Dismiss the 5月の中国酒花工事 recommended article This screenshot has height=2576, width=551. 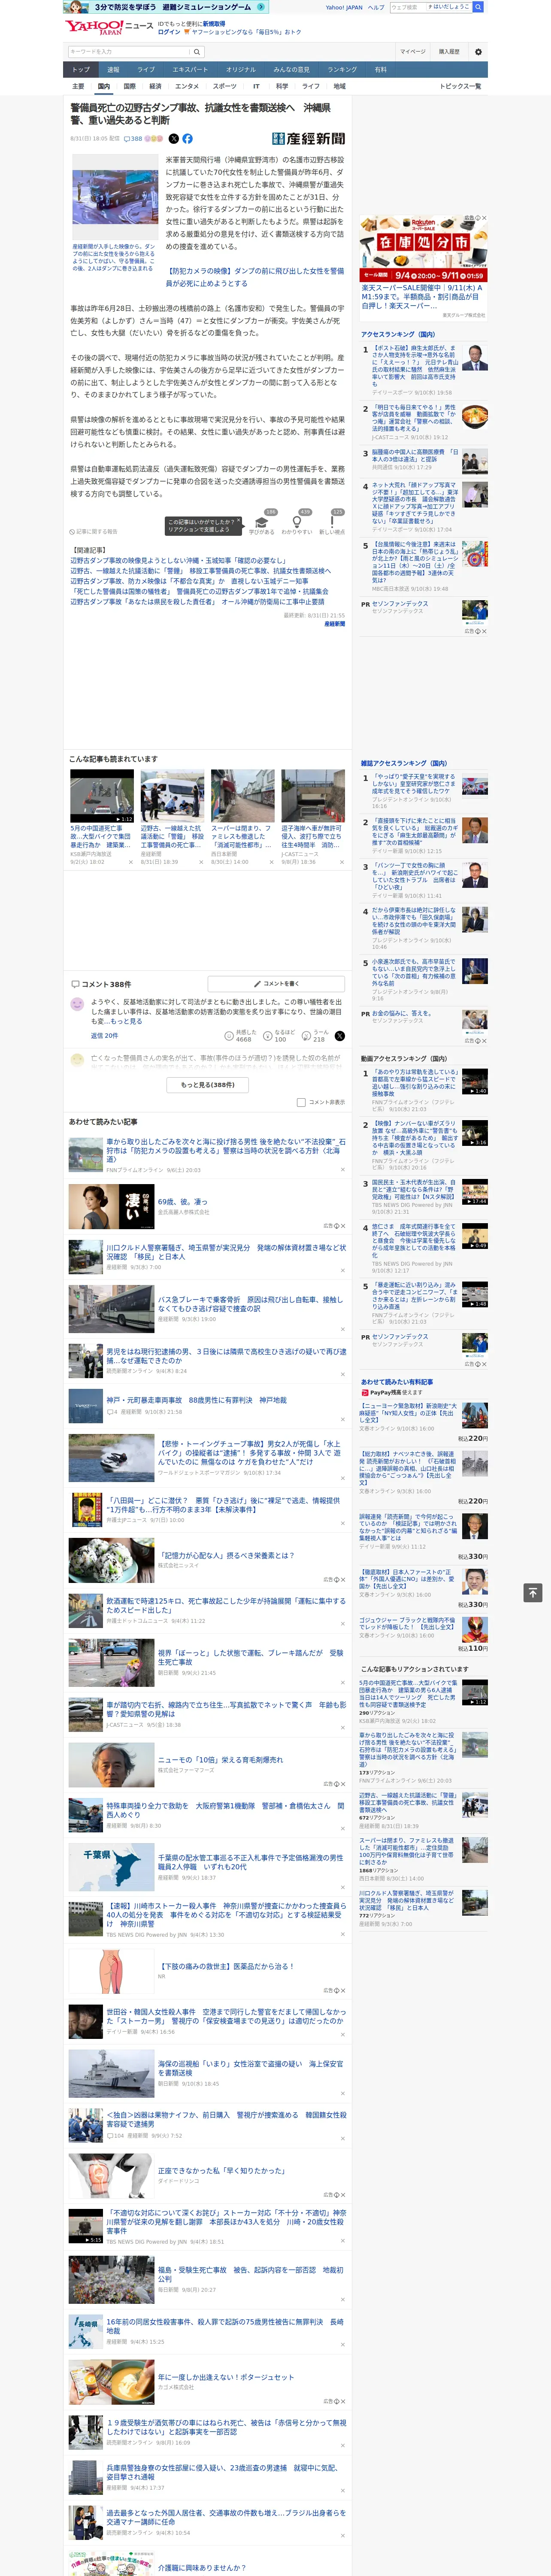point(131,862)
